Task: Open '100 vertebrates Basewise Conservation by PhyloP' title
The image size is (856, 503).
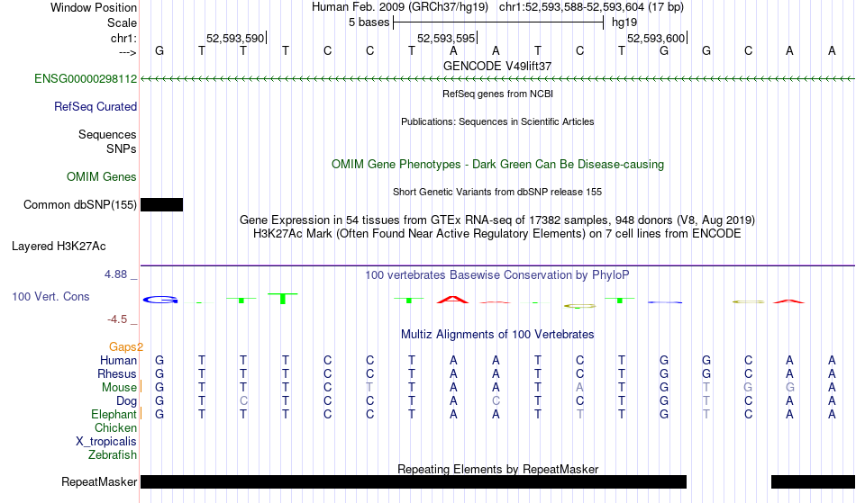Action: [x=497, y=275]
